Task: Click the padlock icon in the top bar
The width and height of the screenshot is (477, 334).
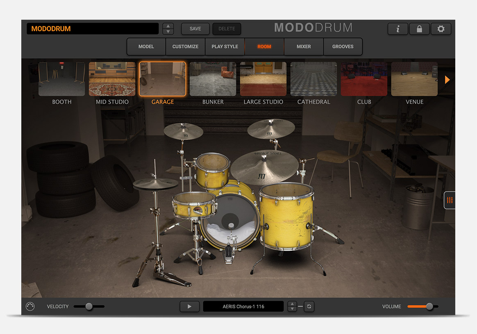Action: [419, 29]
